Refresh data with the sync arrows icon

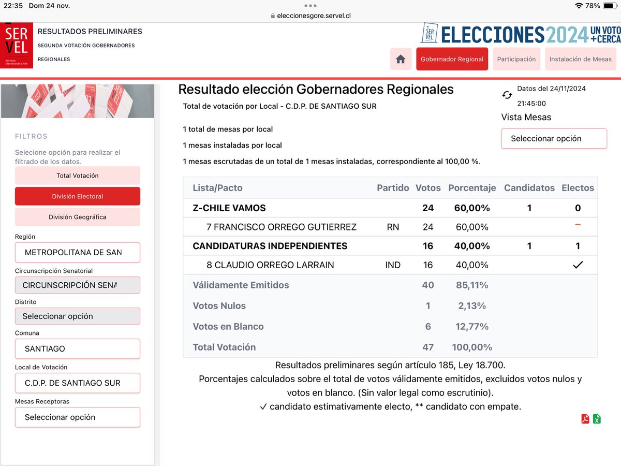[x=507, y=95]
